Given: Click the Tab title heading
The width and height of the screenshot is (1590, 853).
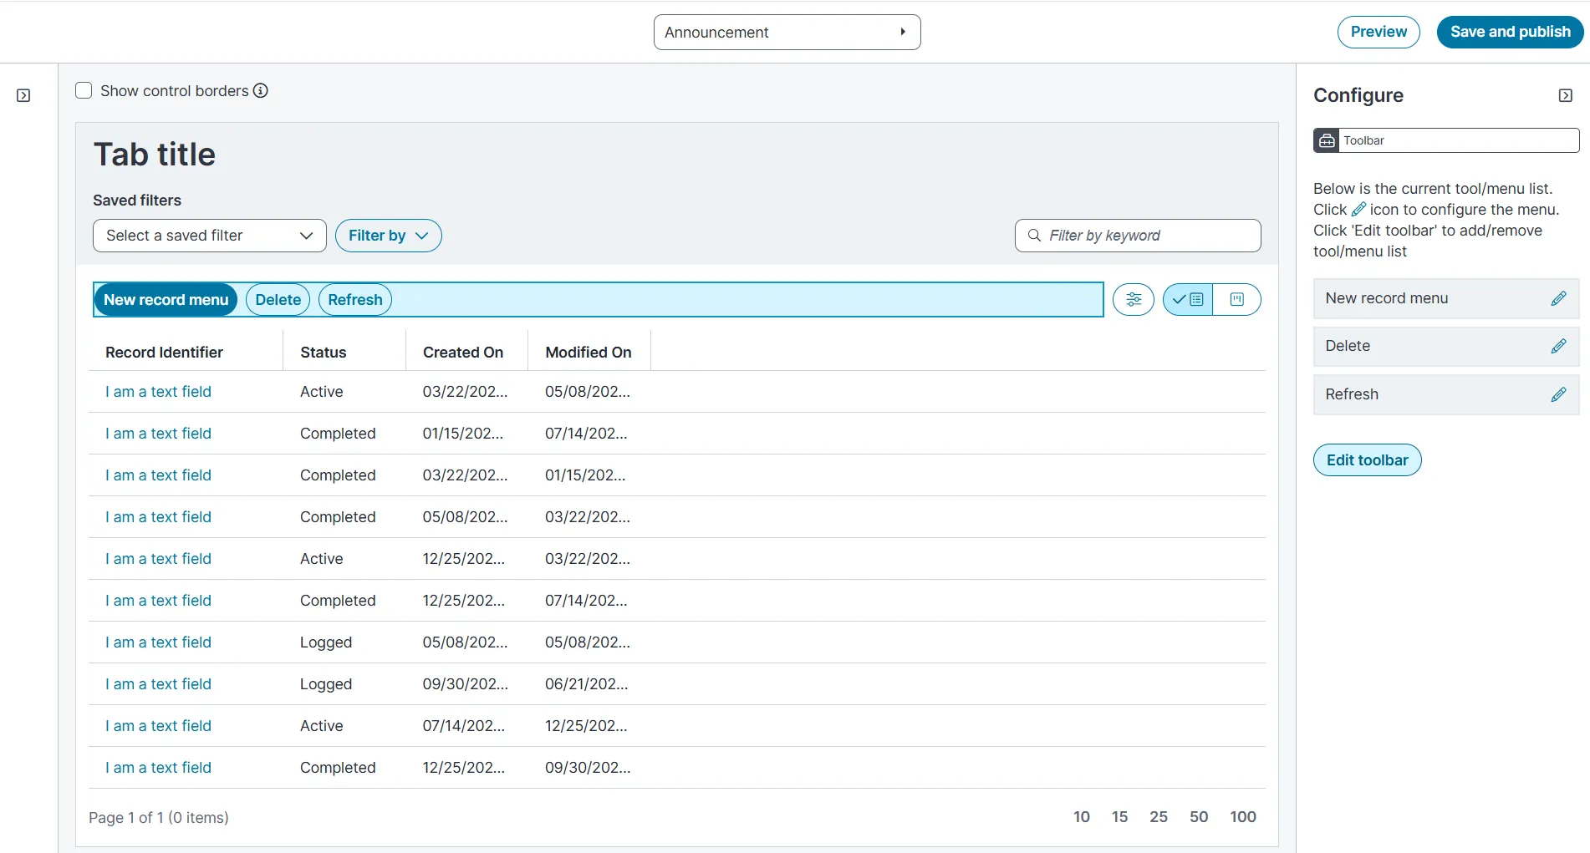Looking at the screenshot, I should tap(155, 155).
